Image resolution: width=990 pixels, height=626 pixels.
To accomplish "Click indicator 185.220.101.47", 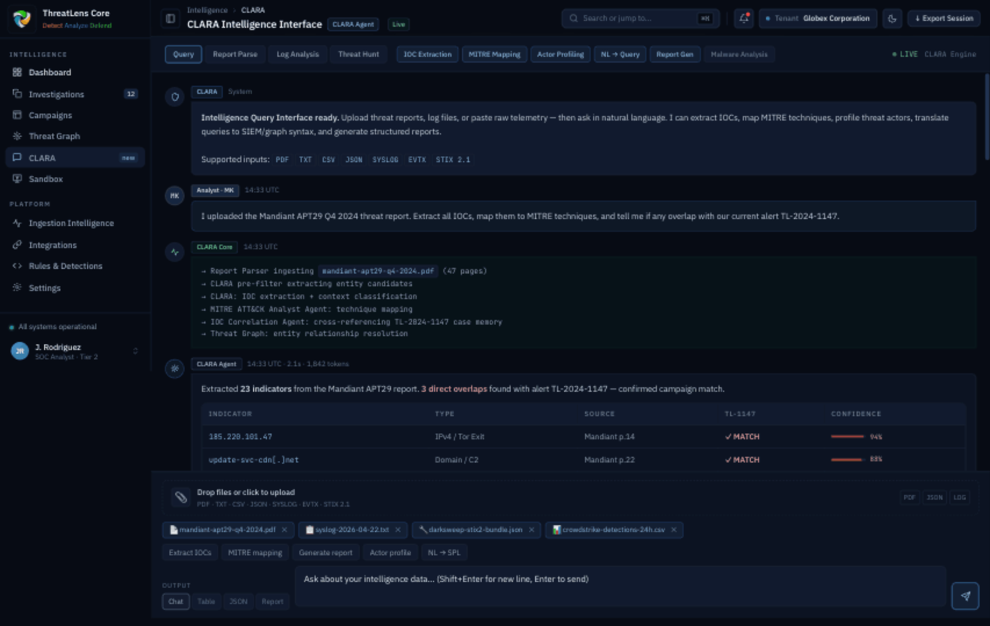I will click(x=240, y=436).
